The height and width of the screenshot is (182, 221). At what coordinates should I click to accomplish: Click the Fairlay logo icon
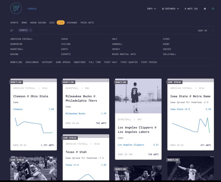coord(16,8)
